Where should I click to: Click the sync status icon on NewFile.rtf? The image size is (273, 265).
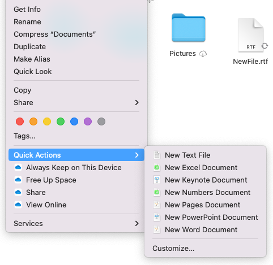[265, 46]
